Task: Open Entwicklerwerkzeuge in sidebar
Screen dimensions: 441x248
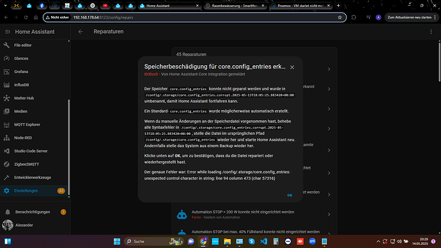Action: click(x=34, y=178)
